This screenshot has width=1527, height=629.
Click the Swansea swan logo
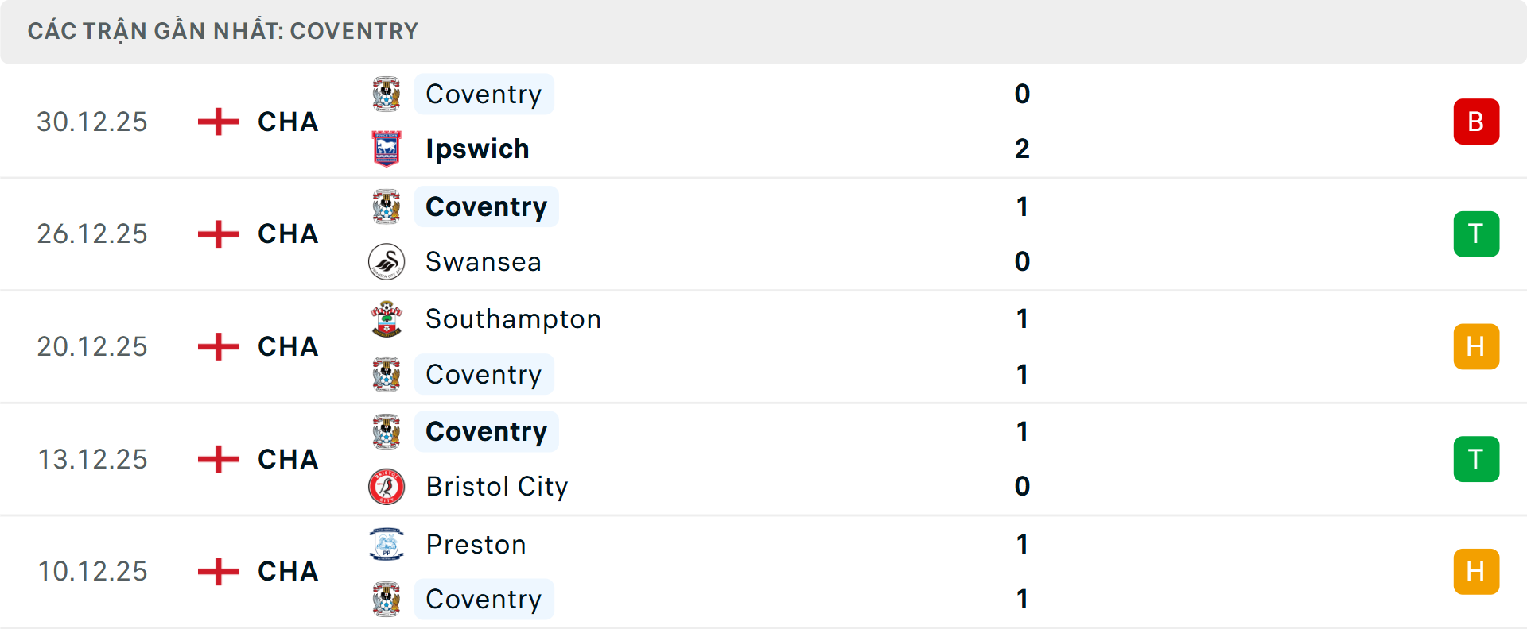[x=387, y=261]
